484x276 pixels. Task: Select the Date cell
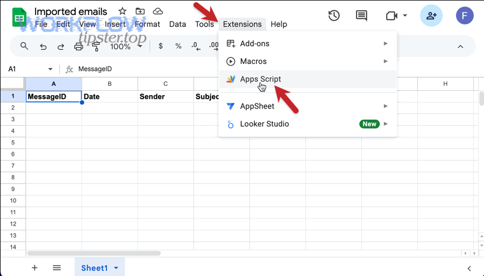coord(110,97)
